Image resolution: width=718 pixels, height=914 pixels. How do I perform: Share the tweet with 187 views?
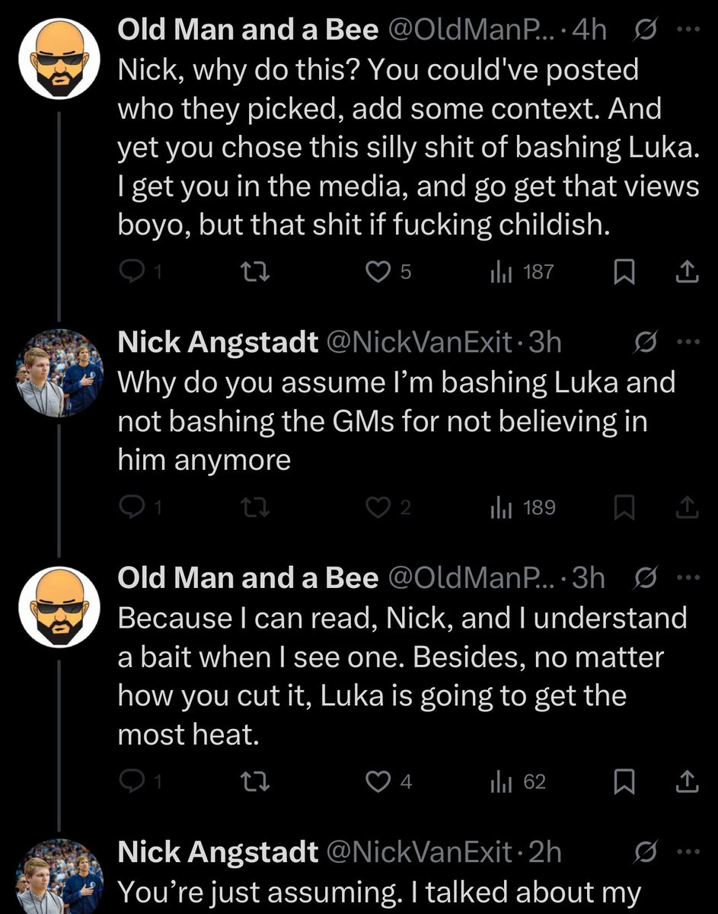[687, 271]
